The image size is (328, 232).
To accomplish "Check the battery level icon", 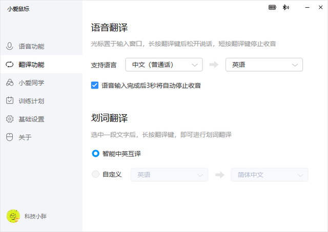I will click(272, 8).
